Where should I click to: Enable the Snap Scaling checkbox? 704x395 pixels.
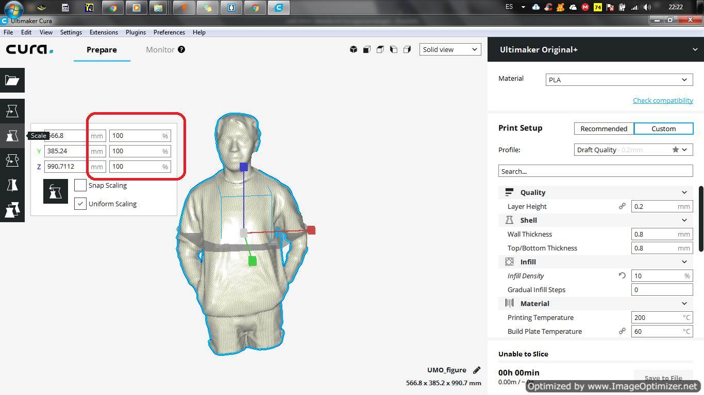click(80, 185)
